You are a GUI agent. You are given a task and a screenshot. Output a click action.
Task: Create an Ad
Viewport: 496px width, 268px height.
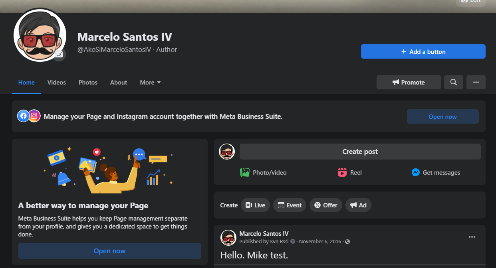358,205
